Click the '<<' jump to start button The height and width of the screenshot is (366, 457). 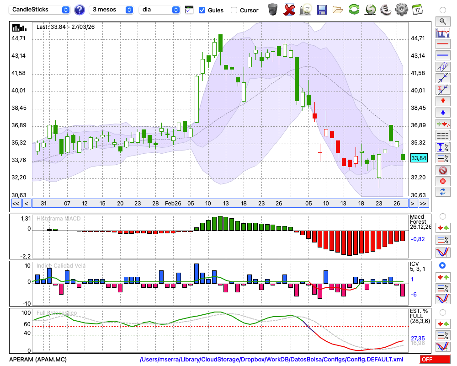point(16,204)
